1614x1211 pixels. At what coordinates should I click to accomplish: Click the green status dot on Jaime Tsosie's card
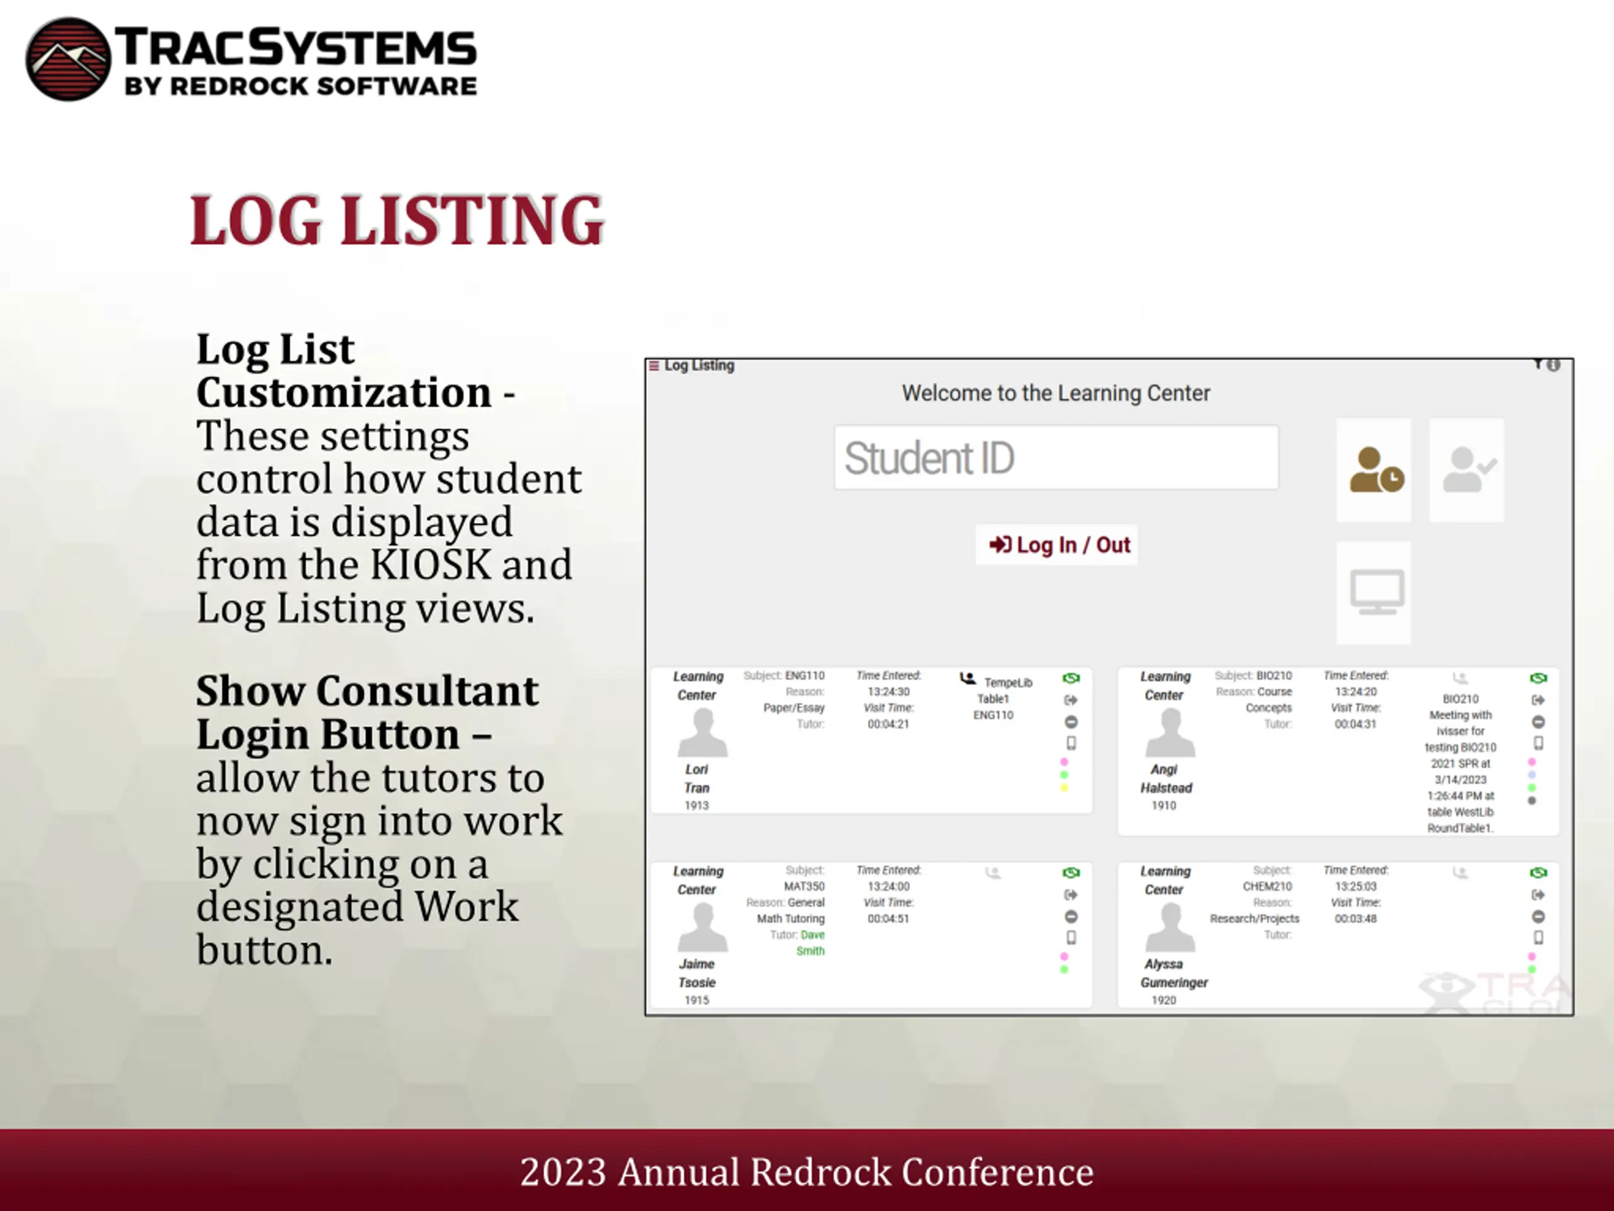coord(1065,969)
